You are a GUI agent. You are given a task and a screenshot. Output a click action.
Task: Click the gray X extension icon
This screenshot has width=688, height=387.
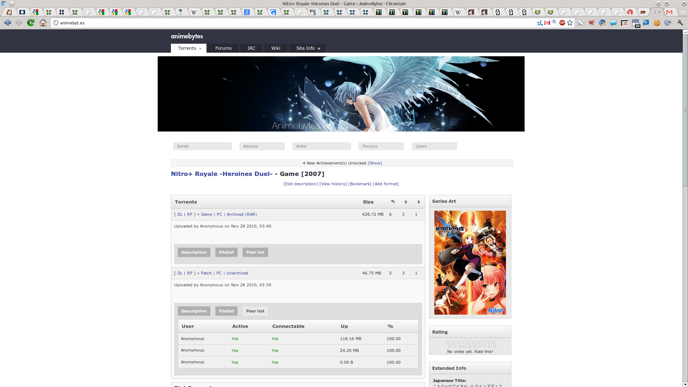[x=581, y=23]
